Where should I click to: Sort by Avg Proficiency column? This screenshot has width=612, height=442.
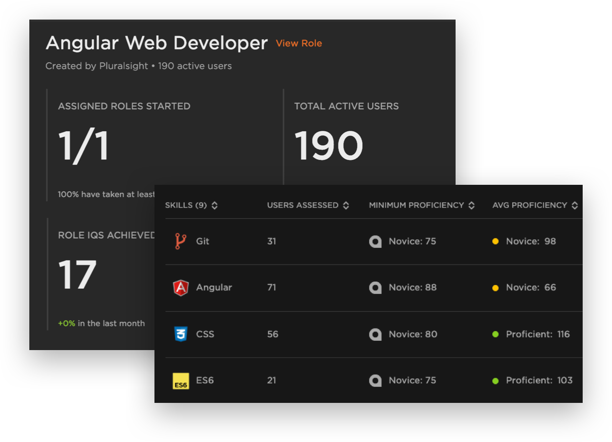[535, 205]
